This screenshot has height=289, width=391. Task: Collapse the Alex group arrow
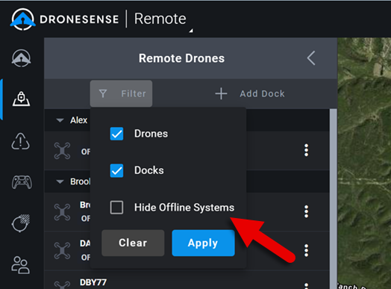(x=60, y=120)
